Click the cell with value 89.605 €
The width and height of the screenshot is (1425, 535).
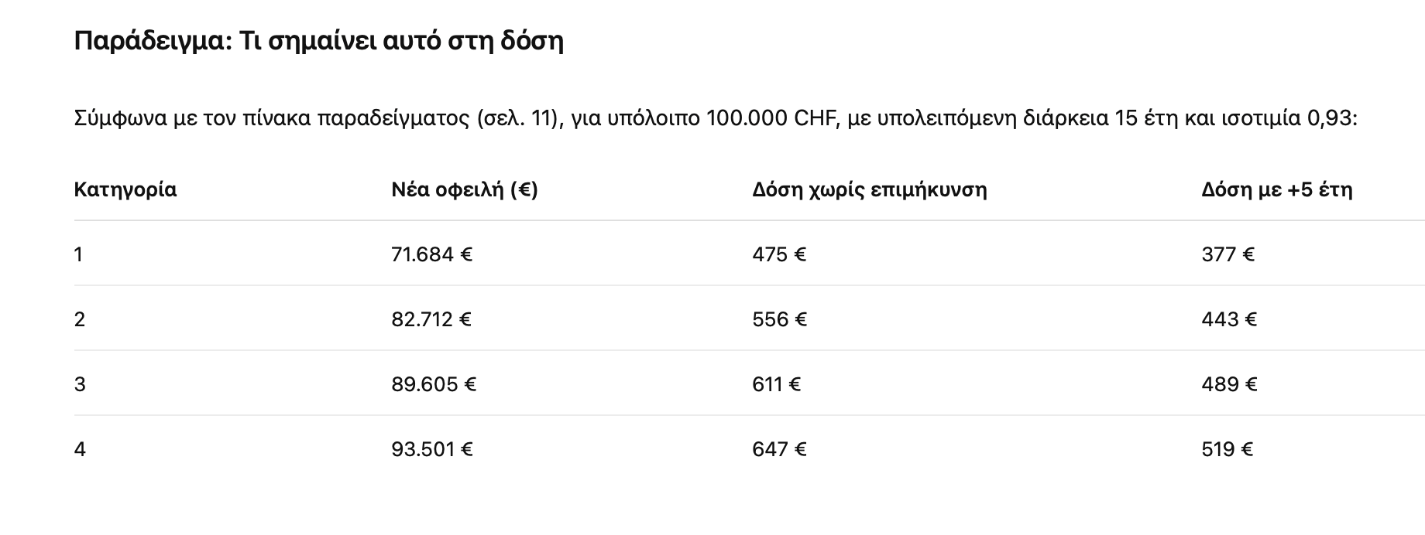point(434,384)
